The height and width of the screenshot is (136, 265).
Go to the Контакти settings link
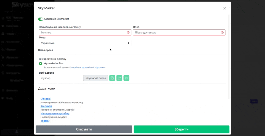coord(46,106)
